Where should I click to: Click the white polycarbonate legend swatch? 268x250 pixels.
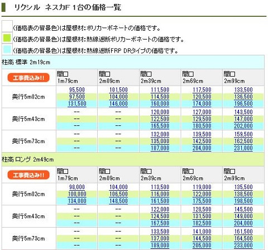[x=7, y=27]
